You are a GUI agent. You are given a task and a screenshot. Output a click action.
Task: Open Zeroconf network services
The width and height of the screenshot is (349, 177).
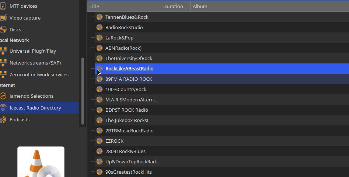39,74
